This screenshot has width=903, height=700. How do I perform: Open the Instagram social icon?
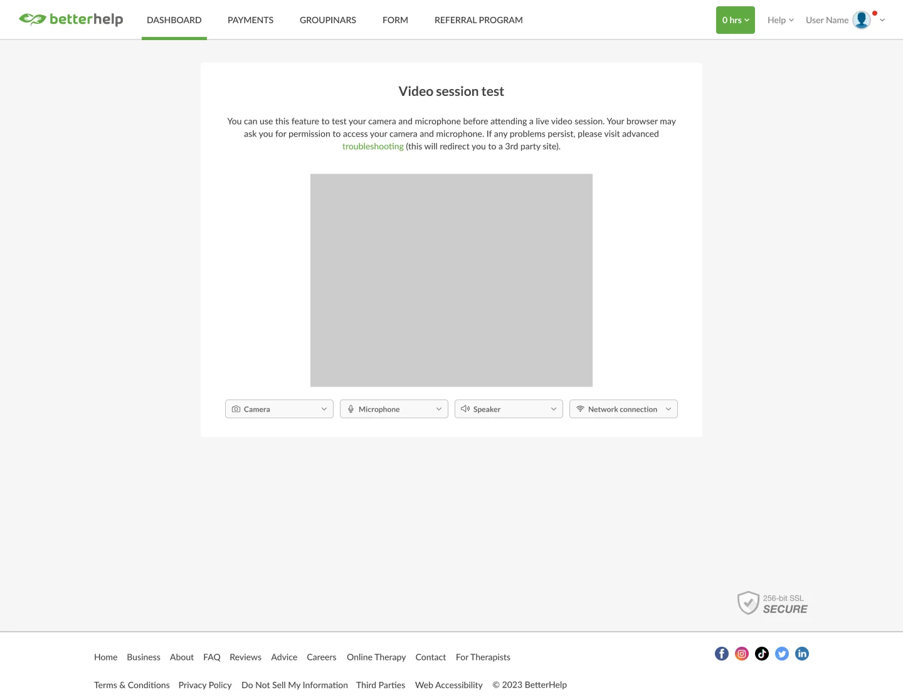[x=742, y=654]
